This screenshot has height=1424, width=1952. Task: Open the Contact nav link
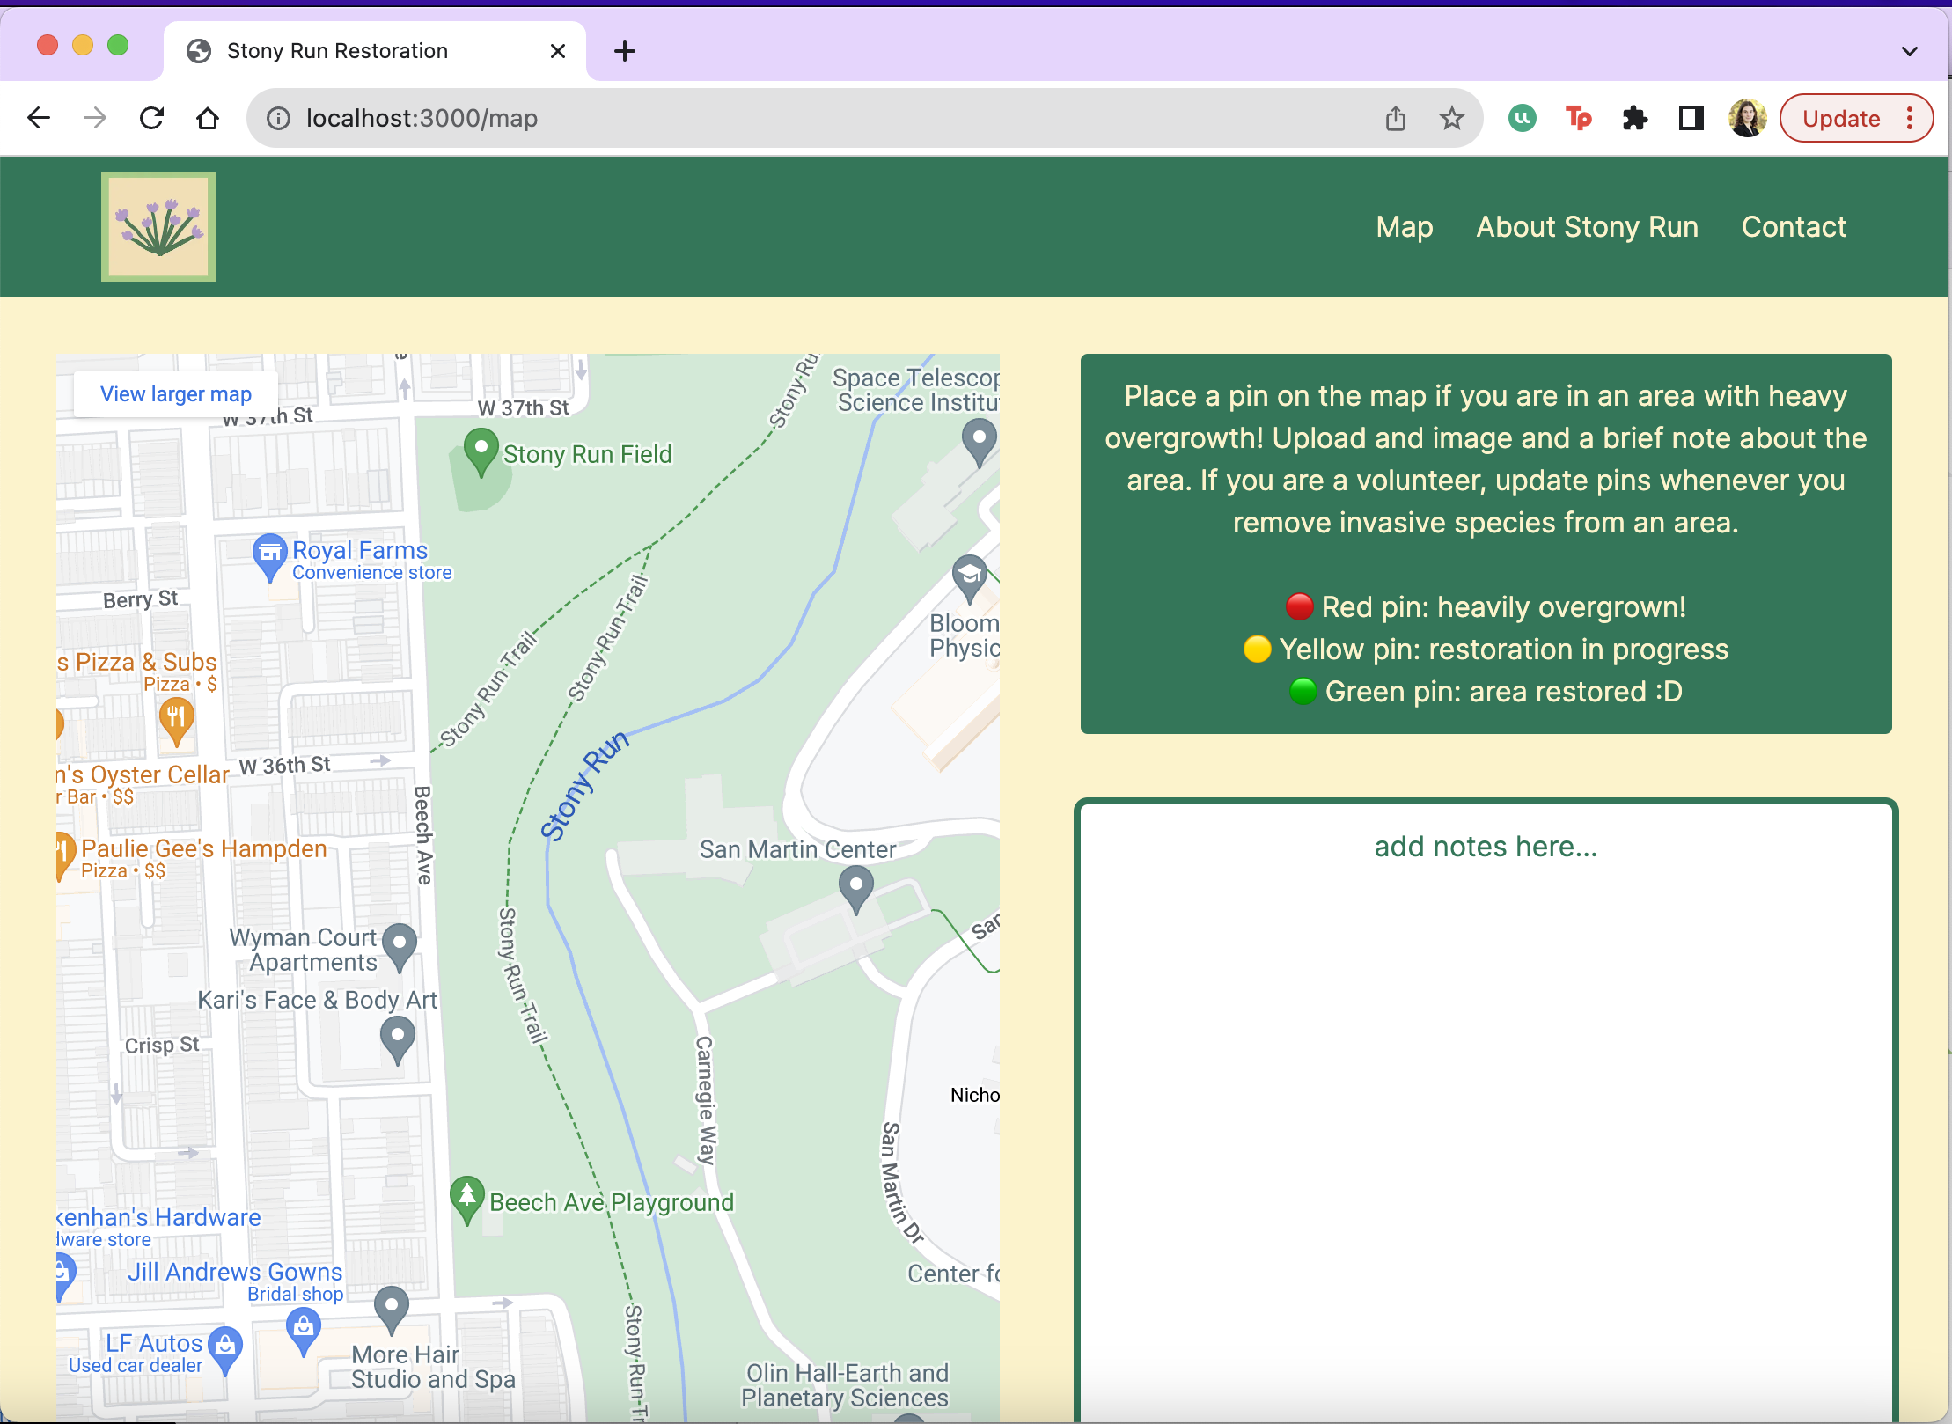[x=1794, y=227]
